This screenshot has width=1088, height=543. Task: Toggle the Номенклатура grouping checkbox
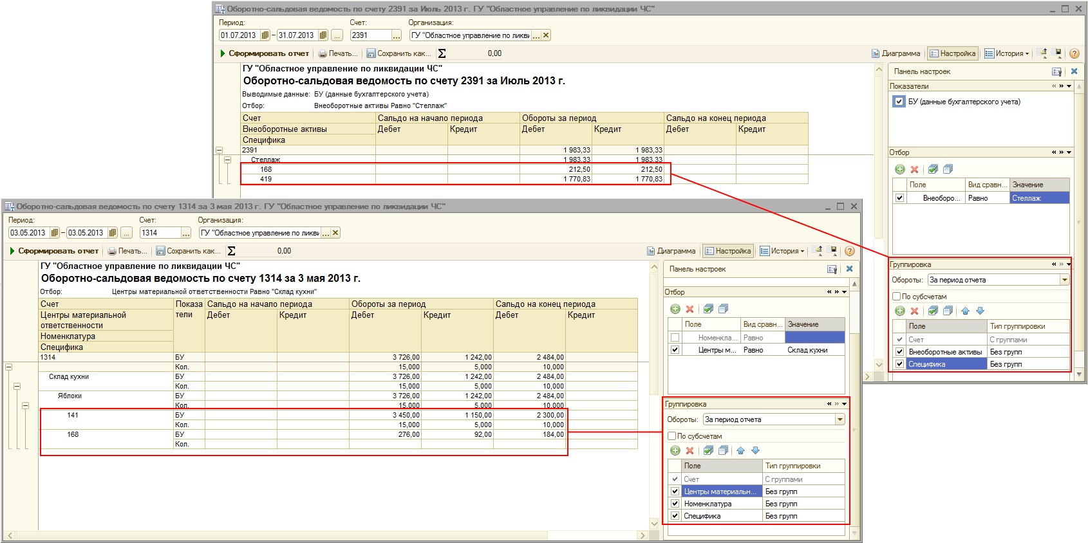pyautogui.click(x=675, y=504)
